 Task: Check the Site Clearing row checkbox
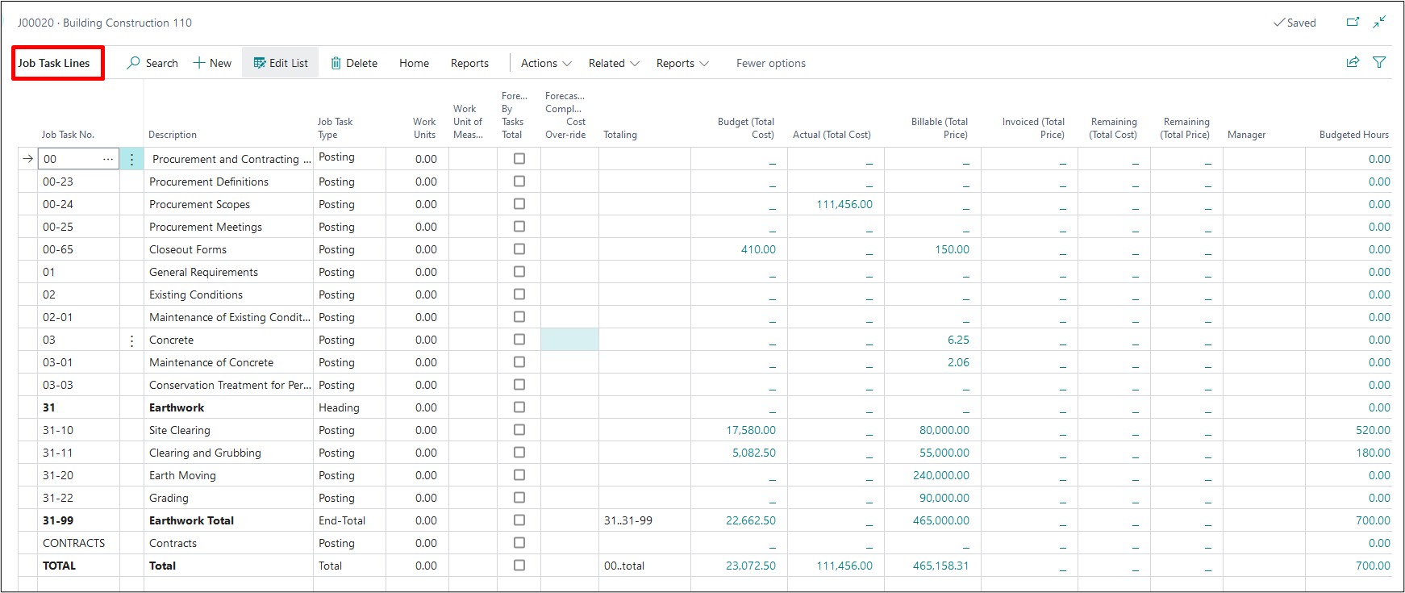[x=519, y=430]
